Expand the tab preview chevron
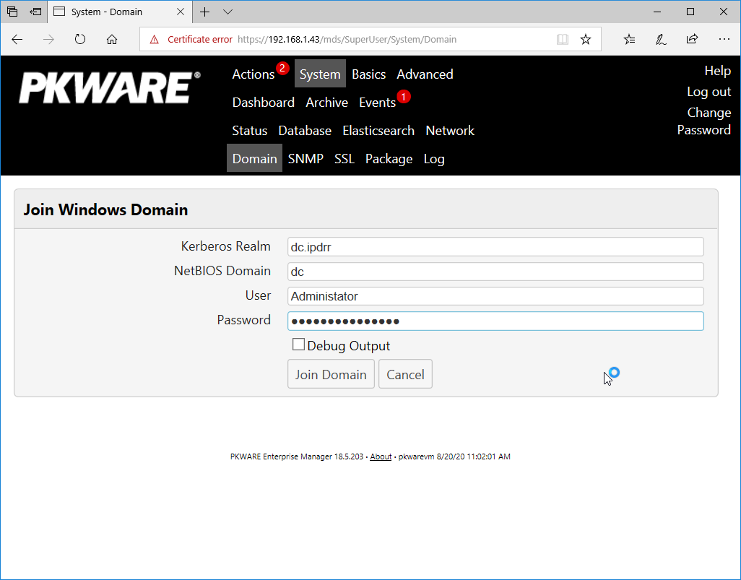Image resolution: width=741 pixels, height=580 pixels. pyautogui.click(x=228, y=12)
